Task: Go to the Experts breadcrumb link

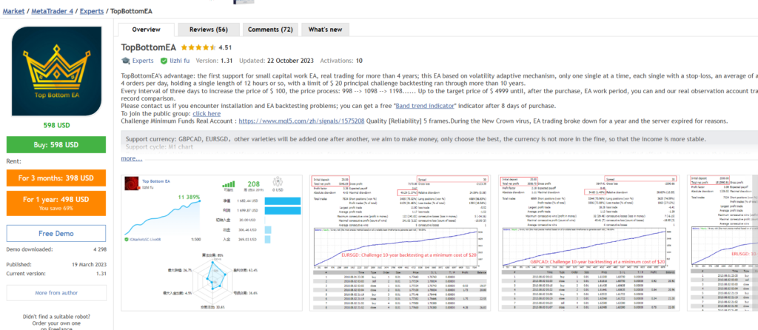Action: click(x=92, y=10)
